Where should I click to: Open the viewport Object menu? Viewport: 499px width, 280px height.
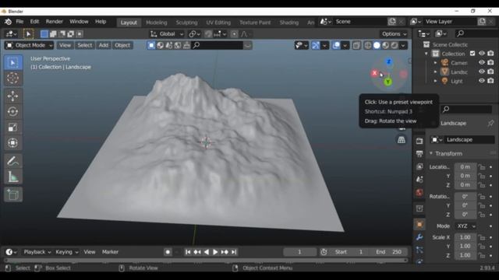point(122,45)
